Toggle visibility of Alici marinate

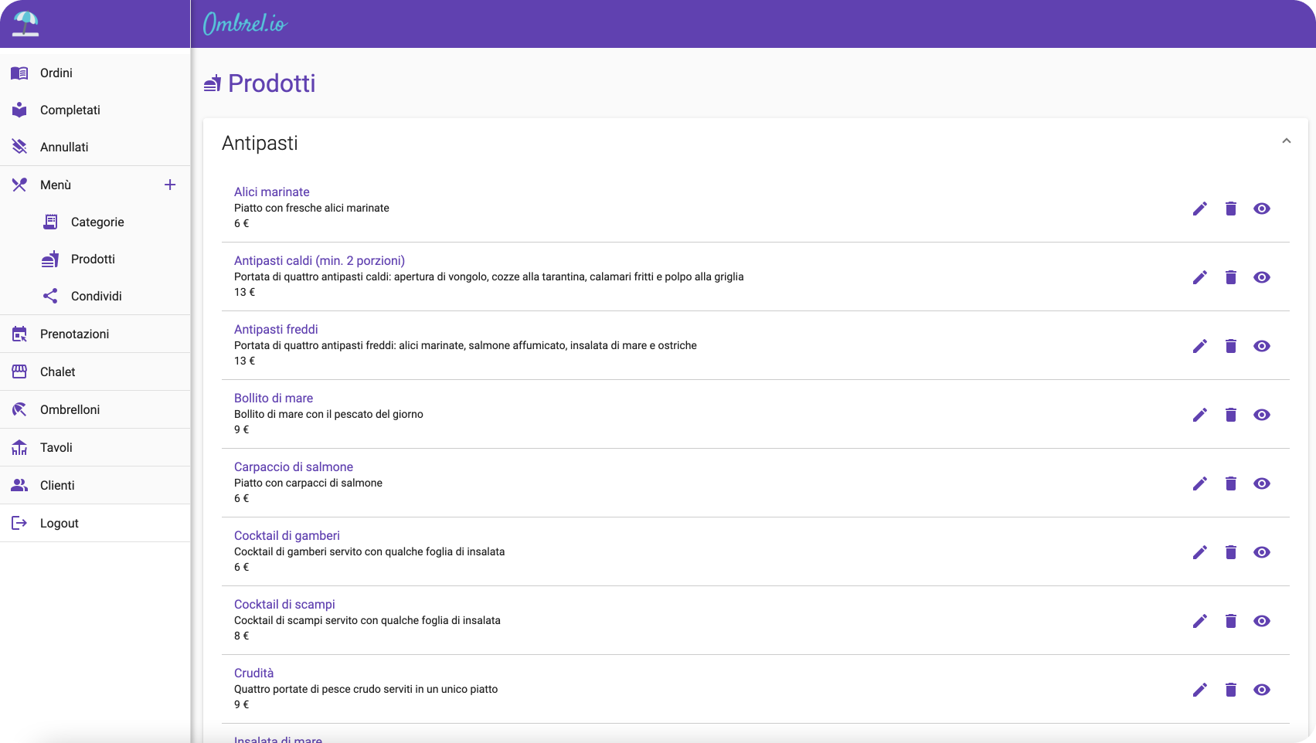pyautogui.click(x=1262, y=209)
